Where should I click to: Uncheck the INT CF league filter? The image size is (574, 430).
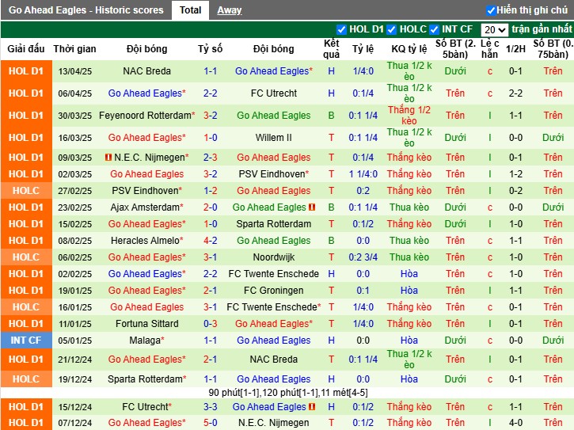coord(434,29)
